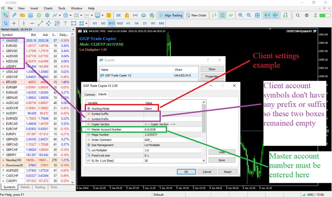Open the blue gear options icon
332x197 pixels.
(47, 15)
